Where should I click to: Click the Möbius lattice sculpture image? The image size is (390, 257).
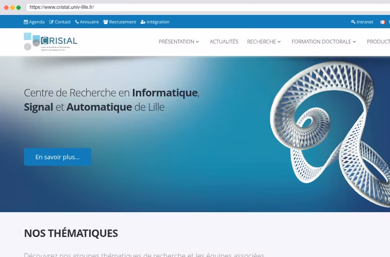[331, 134]
